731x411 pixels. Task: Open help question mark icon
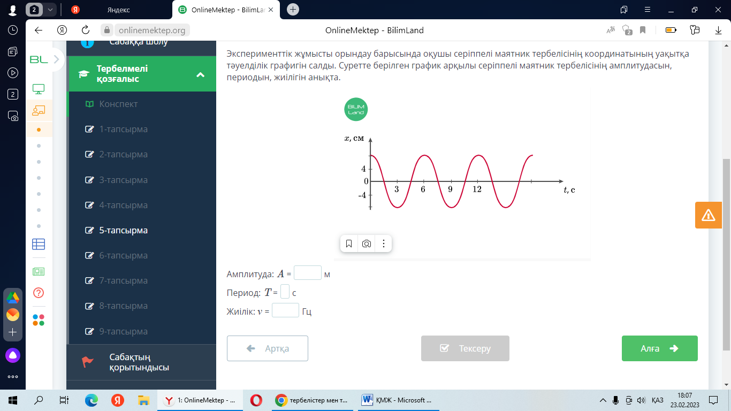click(39, 293)
